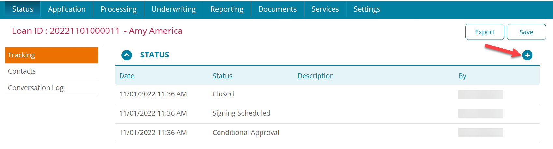Click the plus icon to add status
This screenshot has width=553, height=149.
[x=527, y=55]
